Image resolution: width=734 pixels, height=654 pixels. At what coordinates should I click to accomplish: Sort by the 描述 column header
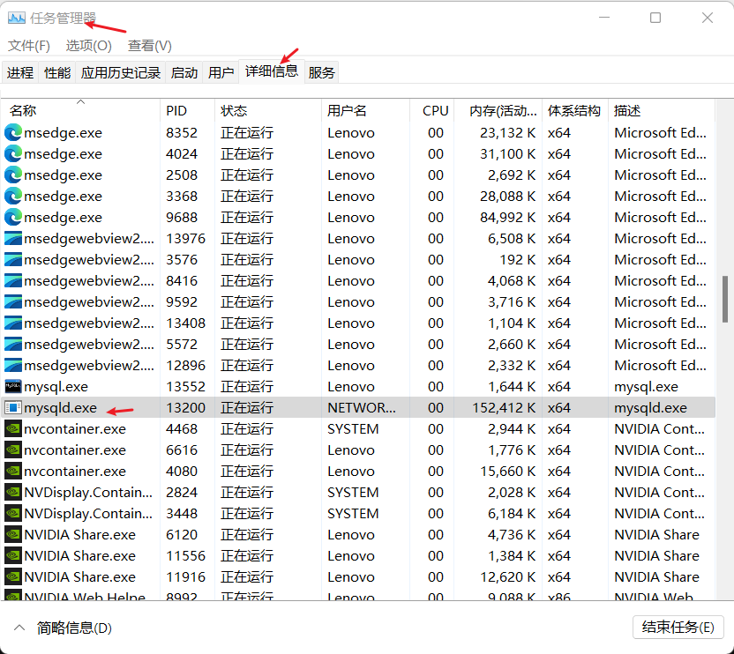click(662, 111)
